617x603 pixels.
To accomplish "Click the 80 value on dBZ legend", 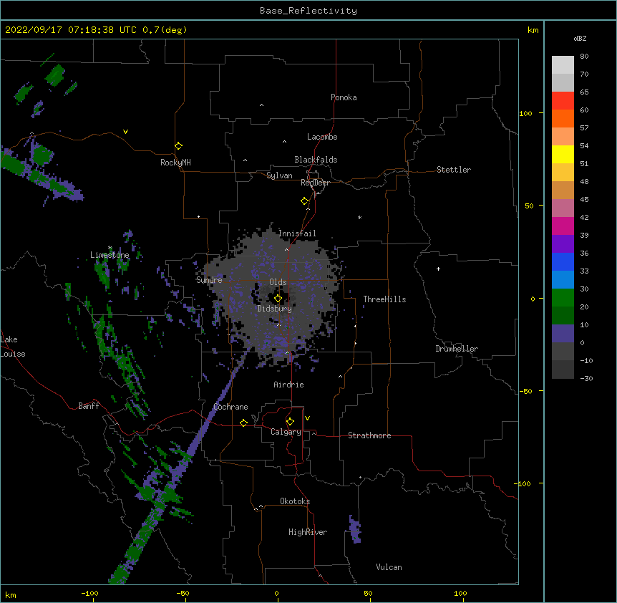I will coord(584,57).
